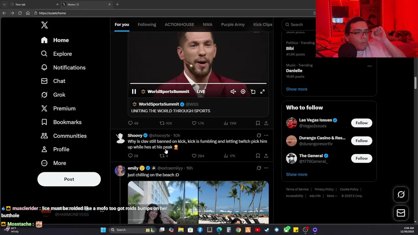Open more options for Danielle trend
418x235 pixels.
point(369,66)
